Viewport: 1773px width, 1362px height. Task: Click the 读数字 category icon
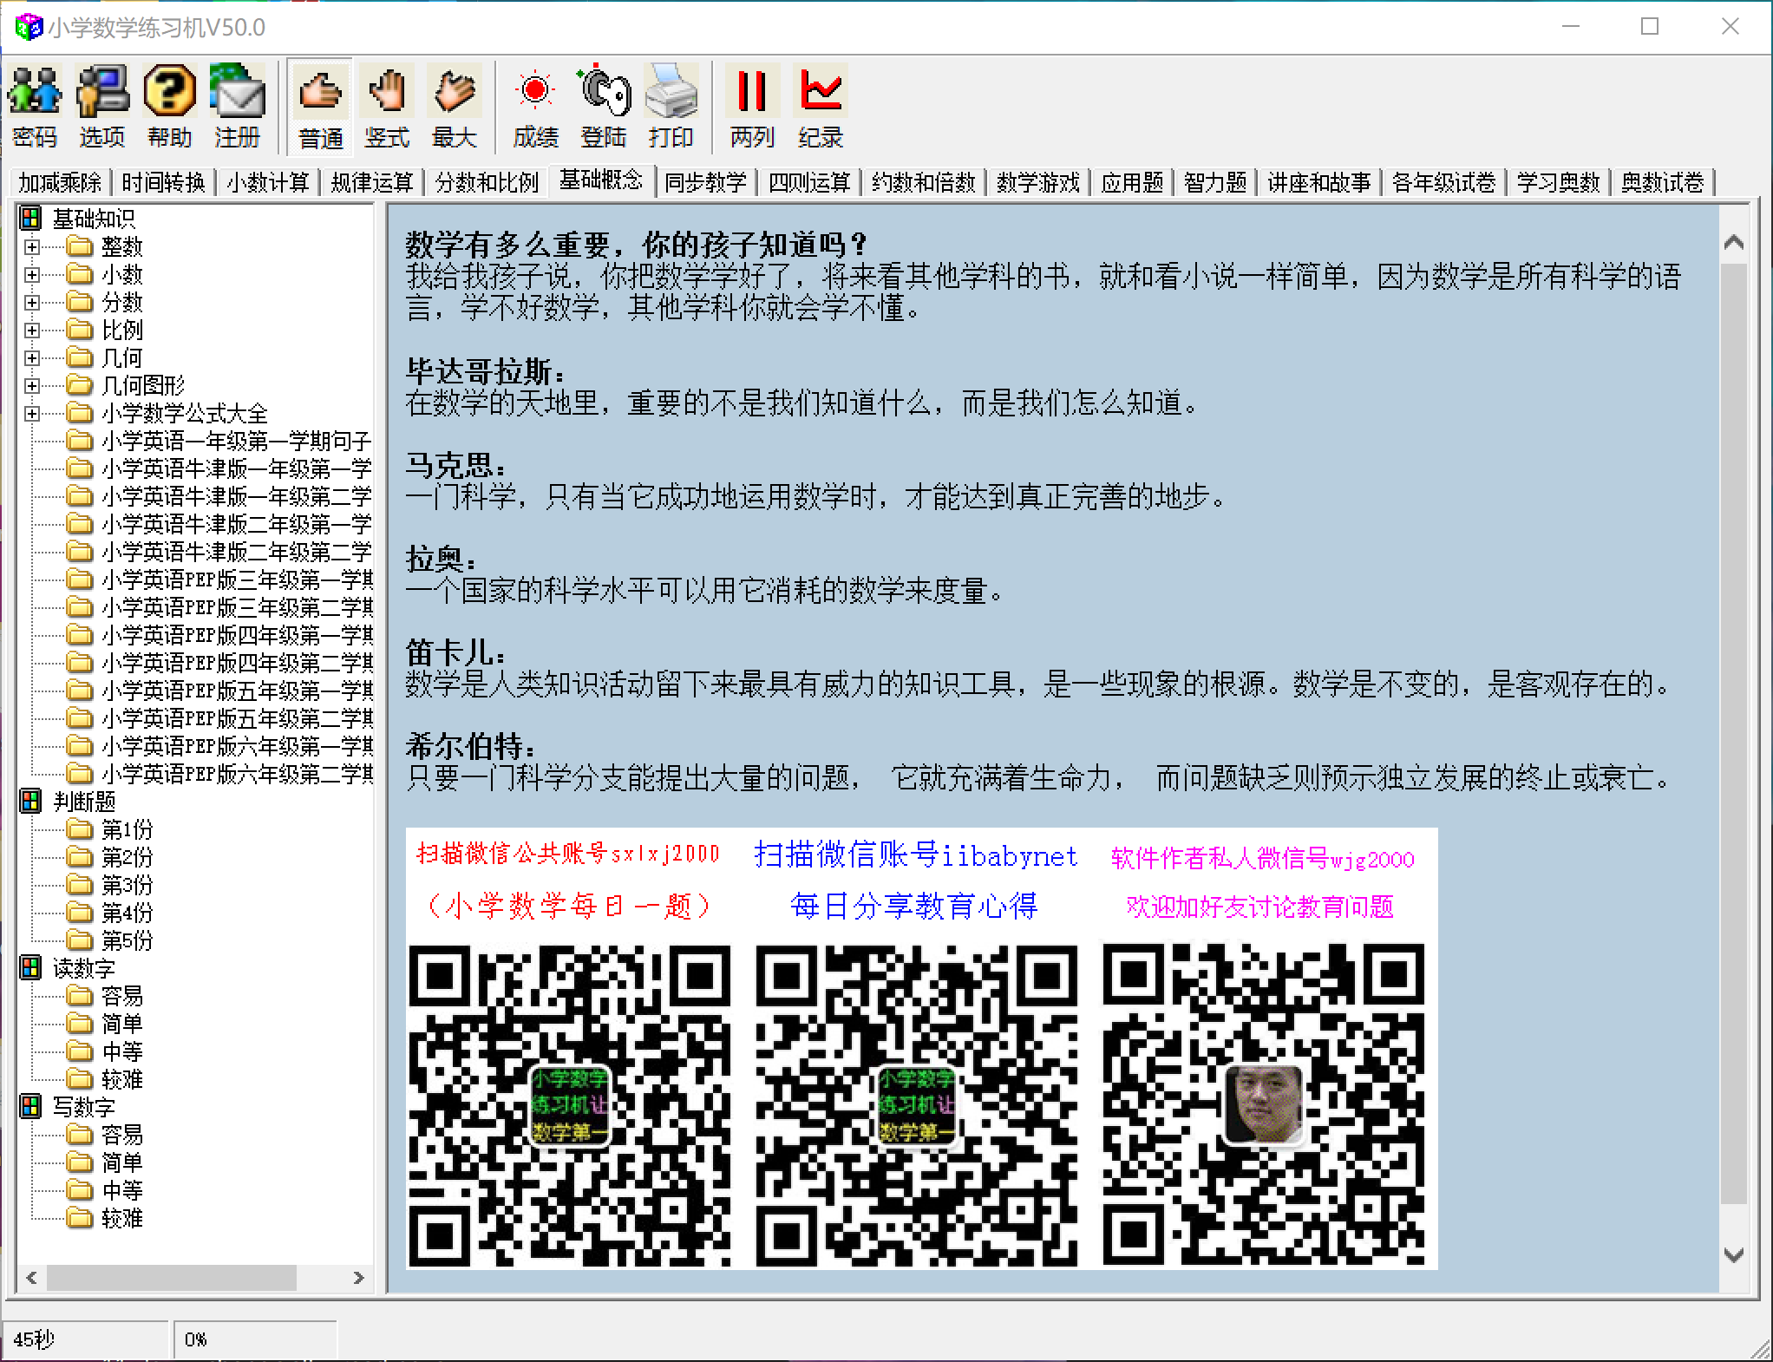30,968
